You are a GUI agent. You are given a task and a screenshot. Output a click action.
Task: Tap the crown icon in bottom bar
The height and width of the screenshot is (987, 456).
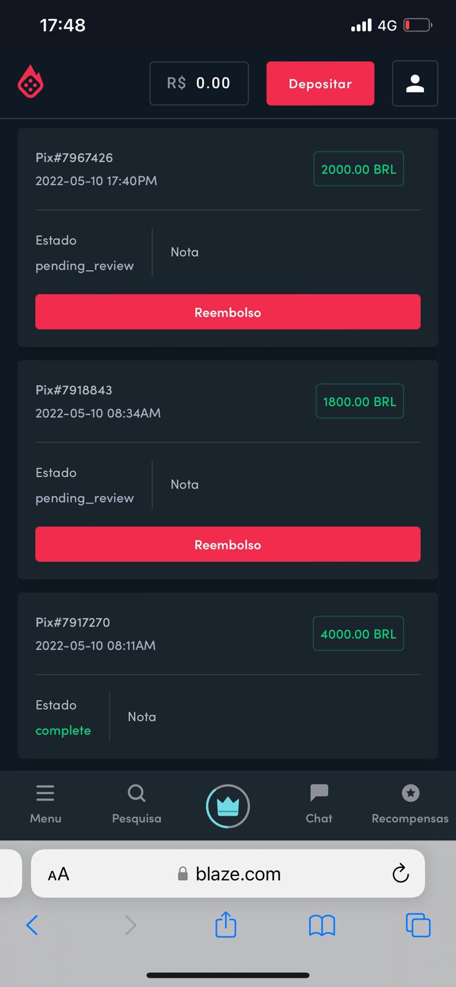(x=228, y=806)
